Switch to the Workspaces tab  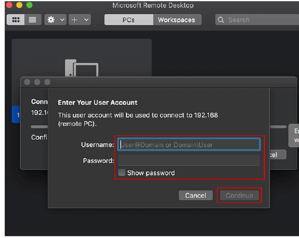pyautogui.click(x=177, y=20)
